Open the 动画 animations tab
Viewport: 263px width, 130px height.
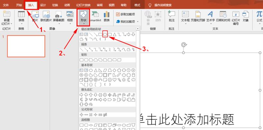pyautogui.click(x=67, y=5)
